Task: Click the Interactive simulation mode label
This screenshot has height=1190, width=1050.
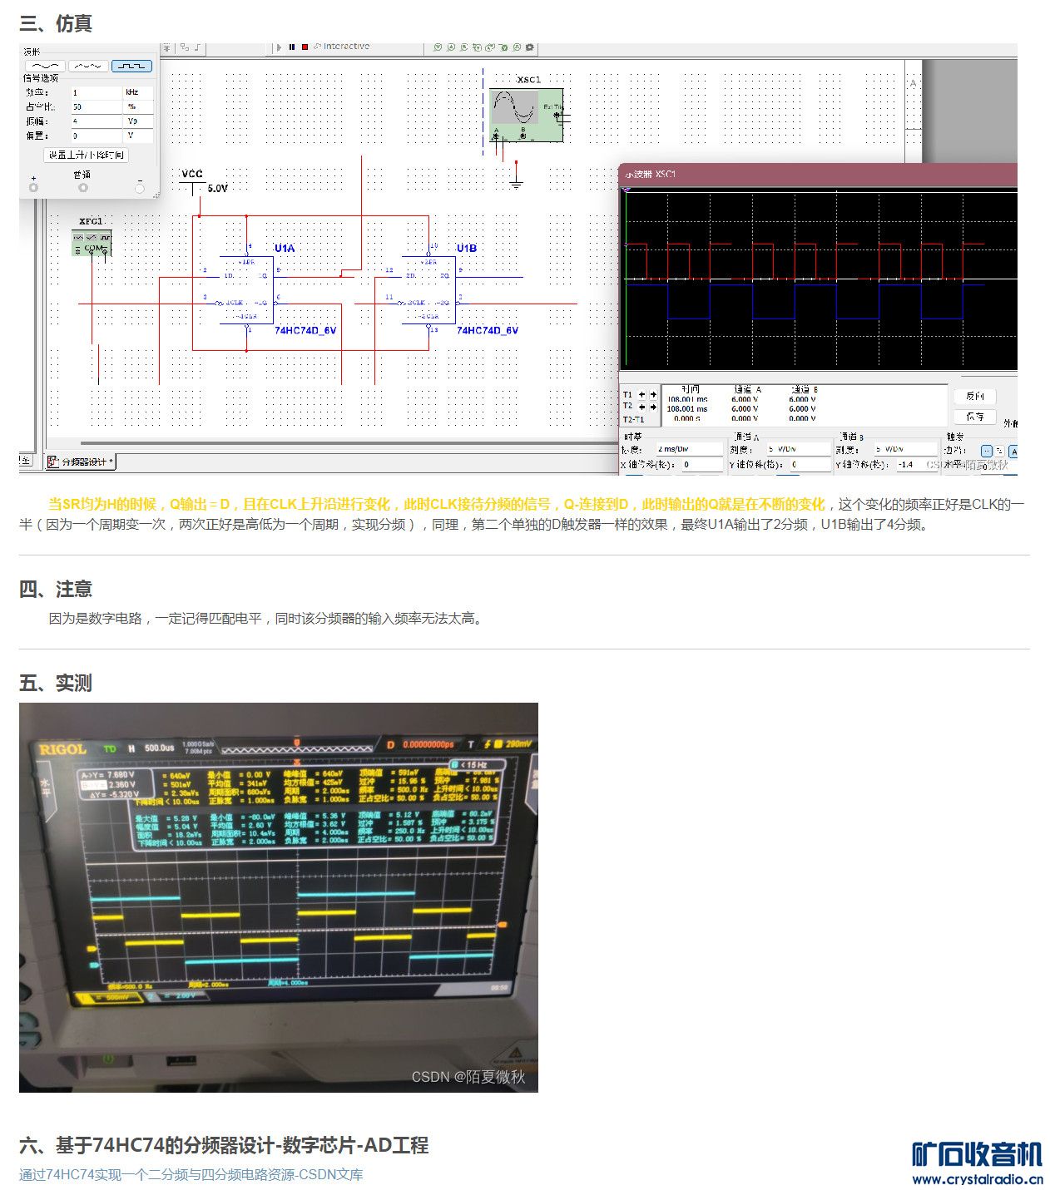Action: (x=346, y=47)
